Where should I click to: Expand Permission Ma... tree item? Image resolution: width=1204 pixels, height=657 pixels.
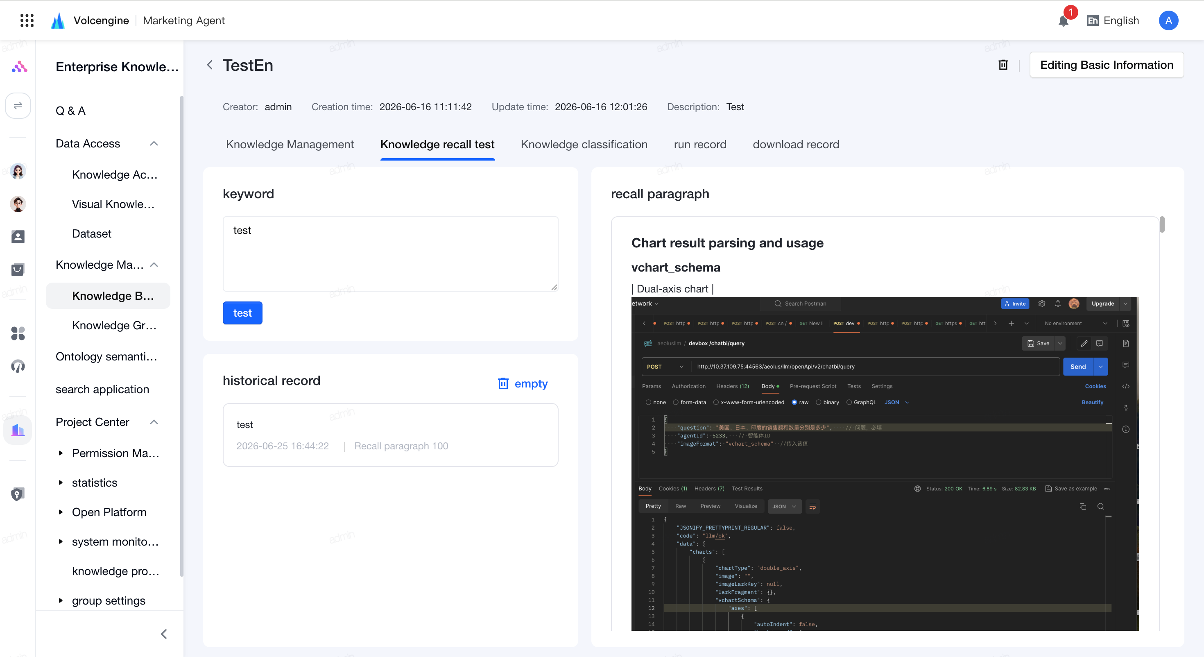[x=61, y=453]
